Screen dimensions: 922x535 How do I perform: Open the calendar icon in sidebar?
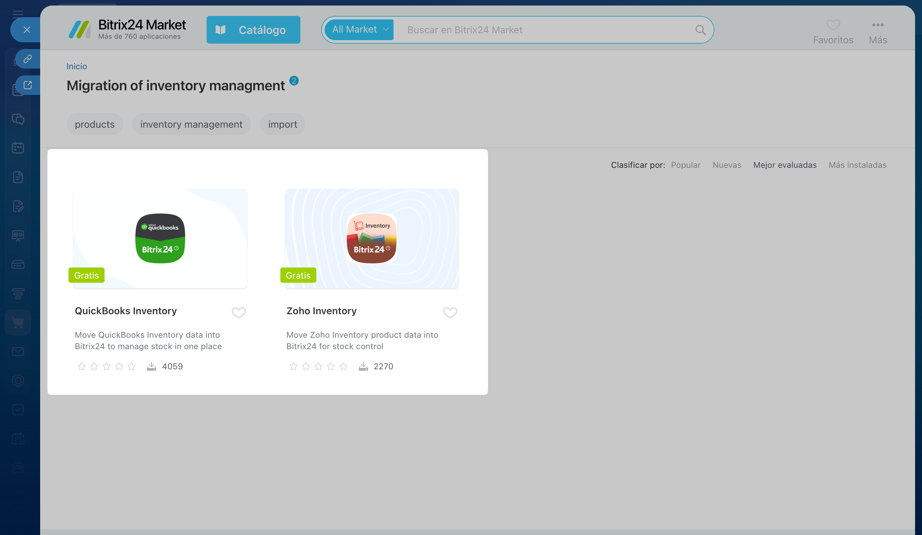(x=18, y=148)
